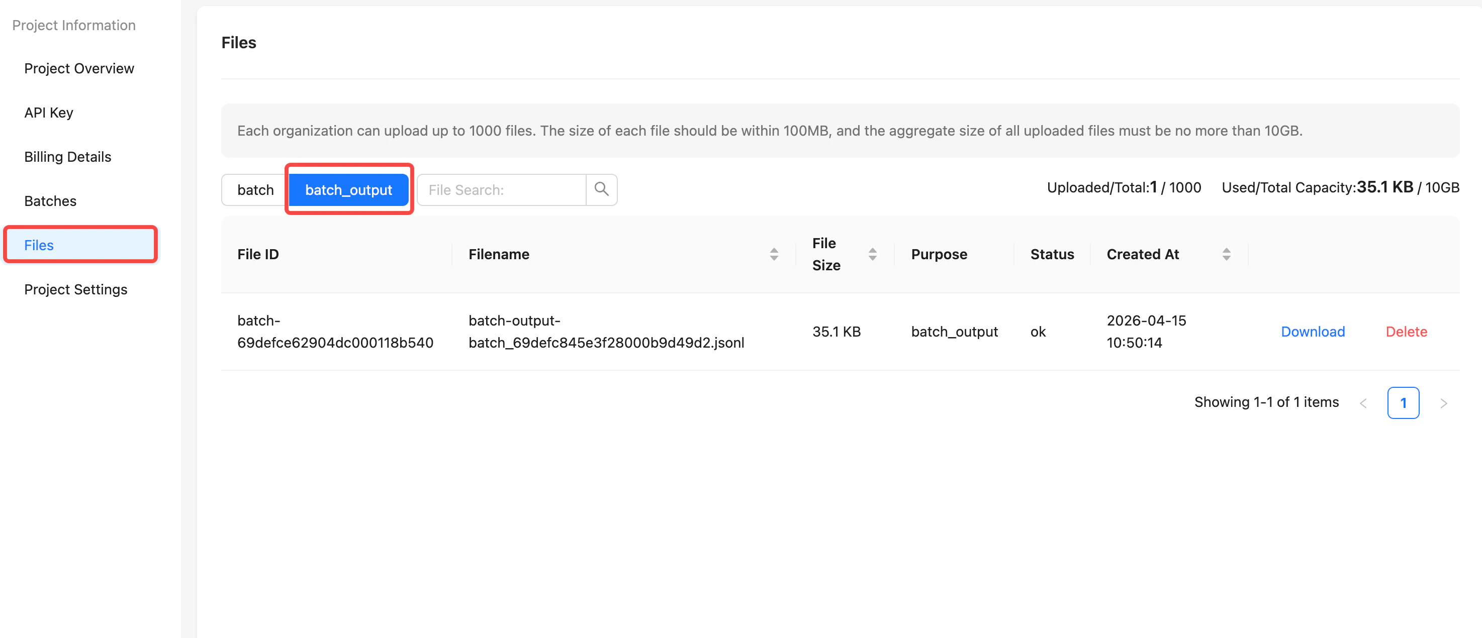Sort table by File Size arrows
Viewport: 1482px width, 638px height.
872,254
